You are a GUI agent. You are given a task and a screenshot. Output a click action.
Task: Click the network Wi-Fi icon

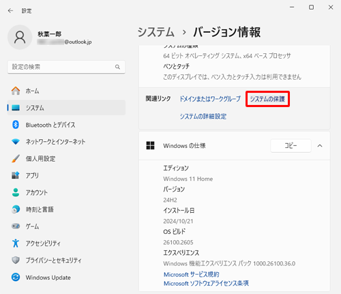(x=16, y=142)
